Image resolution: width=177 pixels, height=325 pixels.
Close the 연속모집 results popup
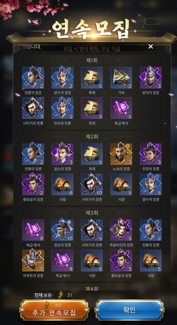[151, 47]
